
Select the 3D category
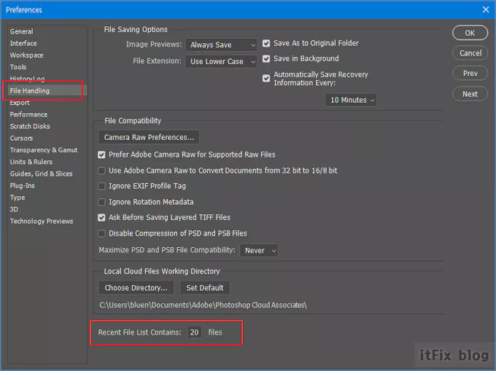click(x=14, y=209)
